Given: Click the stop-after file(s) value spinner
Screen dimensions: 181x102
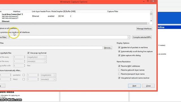Looking at the screenshot, I should point(5,79).
